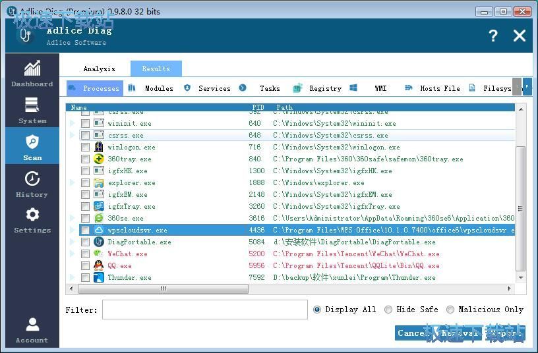Click the Services shield icon

click(187, 88)
